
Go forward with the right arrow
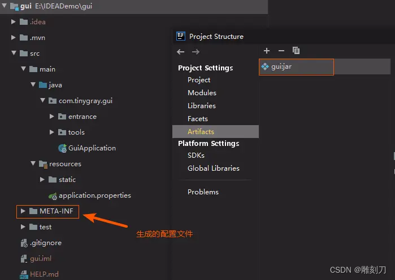coord(196,52)
